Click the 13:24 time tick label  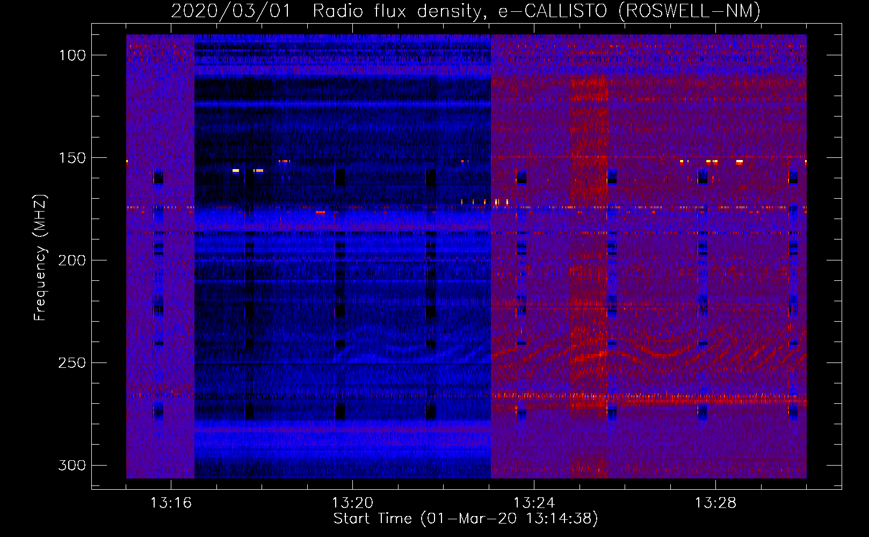534,503
